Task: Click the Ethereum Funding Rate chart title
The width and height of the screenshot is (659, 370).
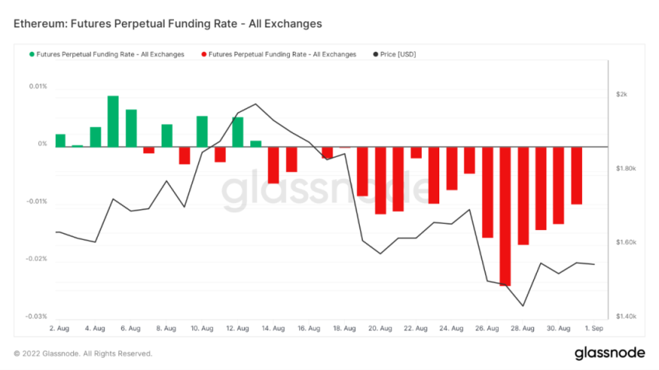Action: [168, 24]
